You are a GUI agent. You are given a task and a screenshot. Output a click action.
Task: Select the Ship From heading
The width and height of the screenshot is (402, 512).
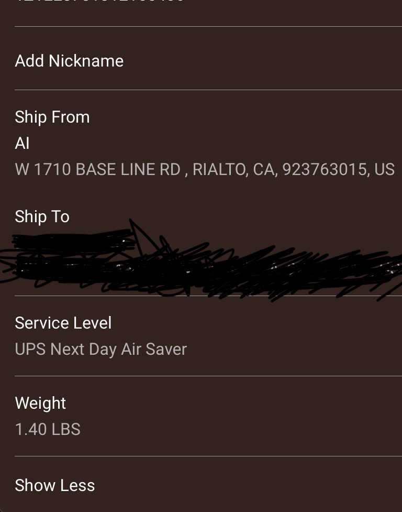[52, 117]
